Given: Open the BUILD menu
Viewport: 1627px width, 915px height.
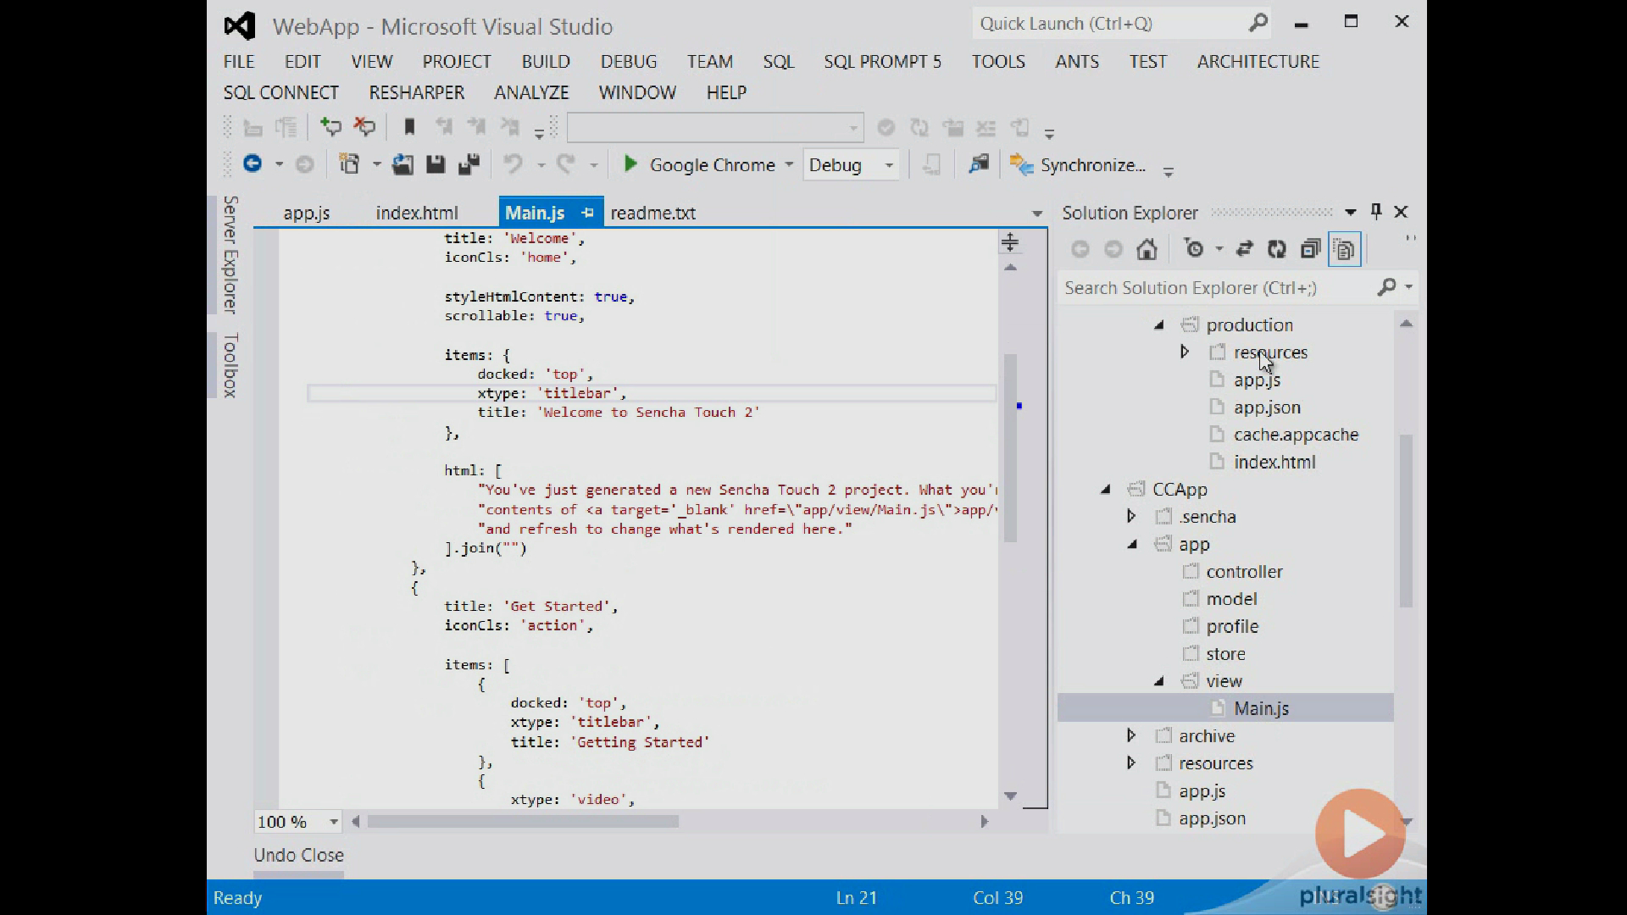Looking at the screenshot, I should (546, 62).
